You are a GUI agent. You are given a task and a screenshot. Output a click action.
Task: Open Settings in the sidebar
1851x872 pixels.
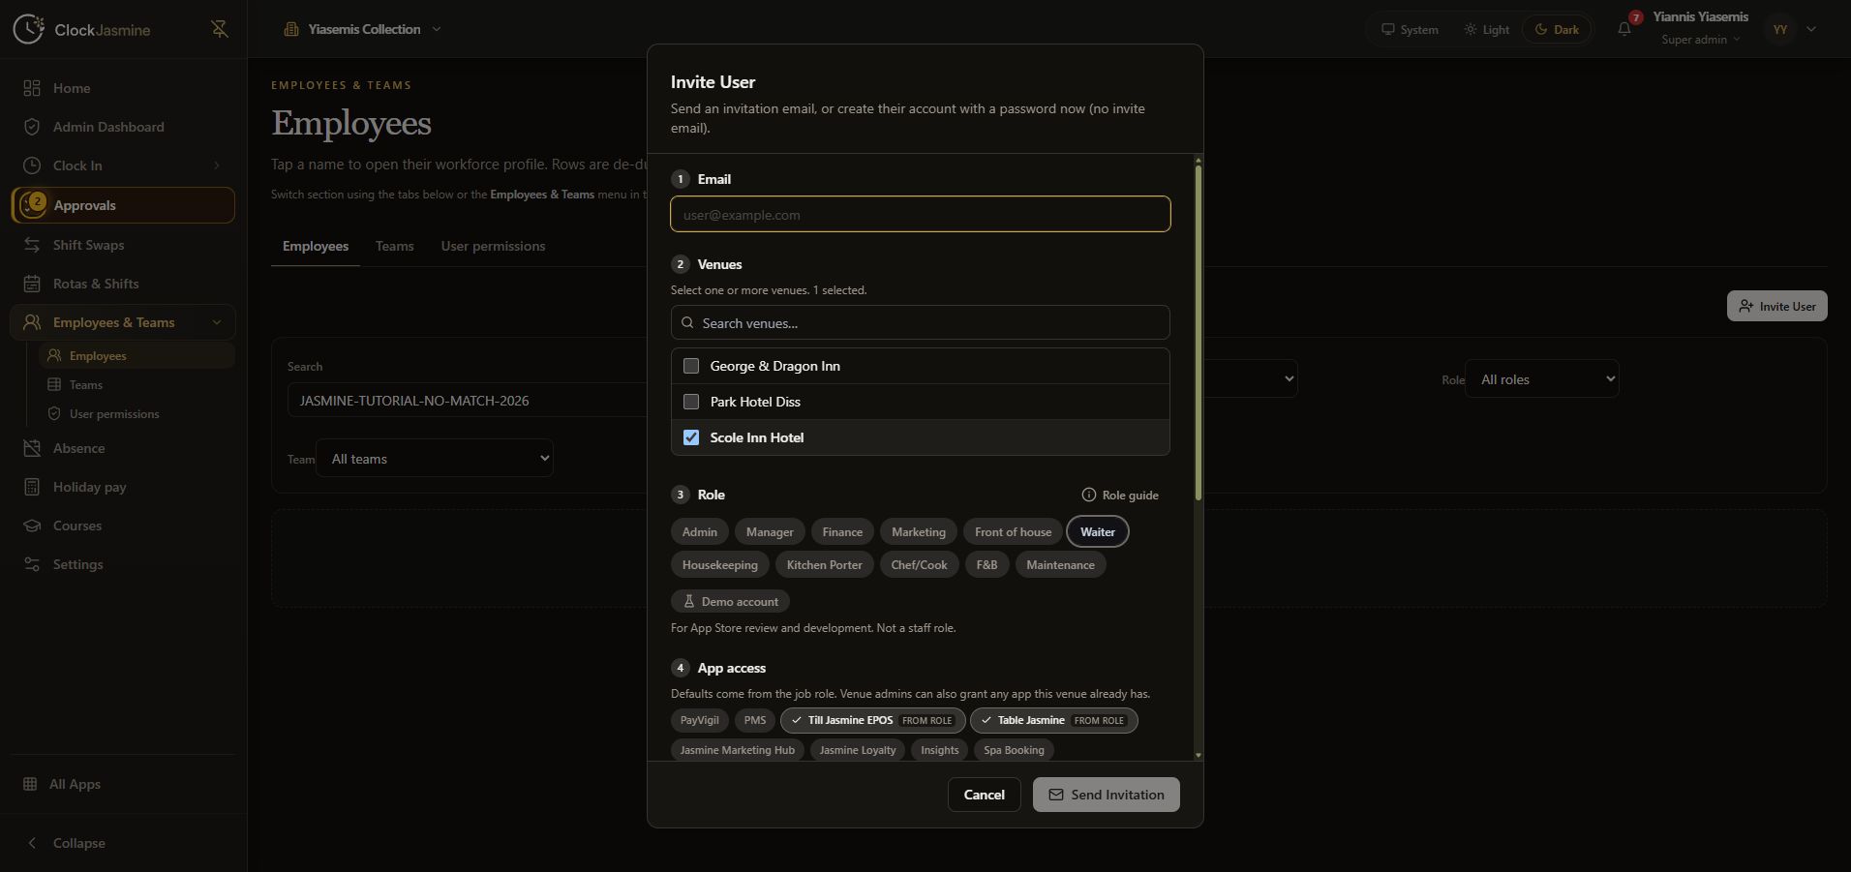click(123, 564)
